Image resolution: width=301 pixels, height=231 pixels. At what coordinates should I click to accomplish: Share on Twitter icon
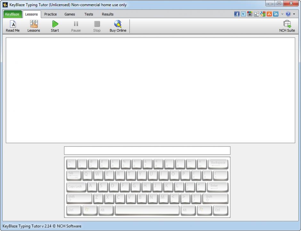pyautogui.click(x=243, y=14)
